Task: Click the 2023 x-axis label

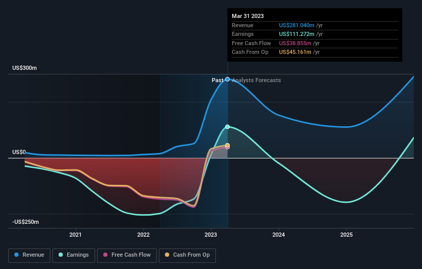Action: click(x=211, y=235)
